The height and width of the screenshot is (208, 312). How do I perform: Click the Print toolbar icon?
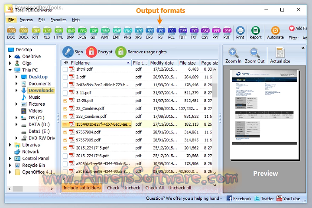point(240,32)
